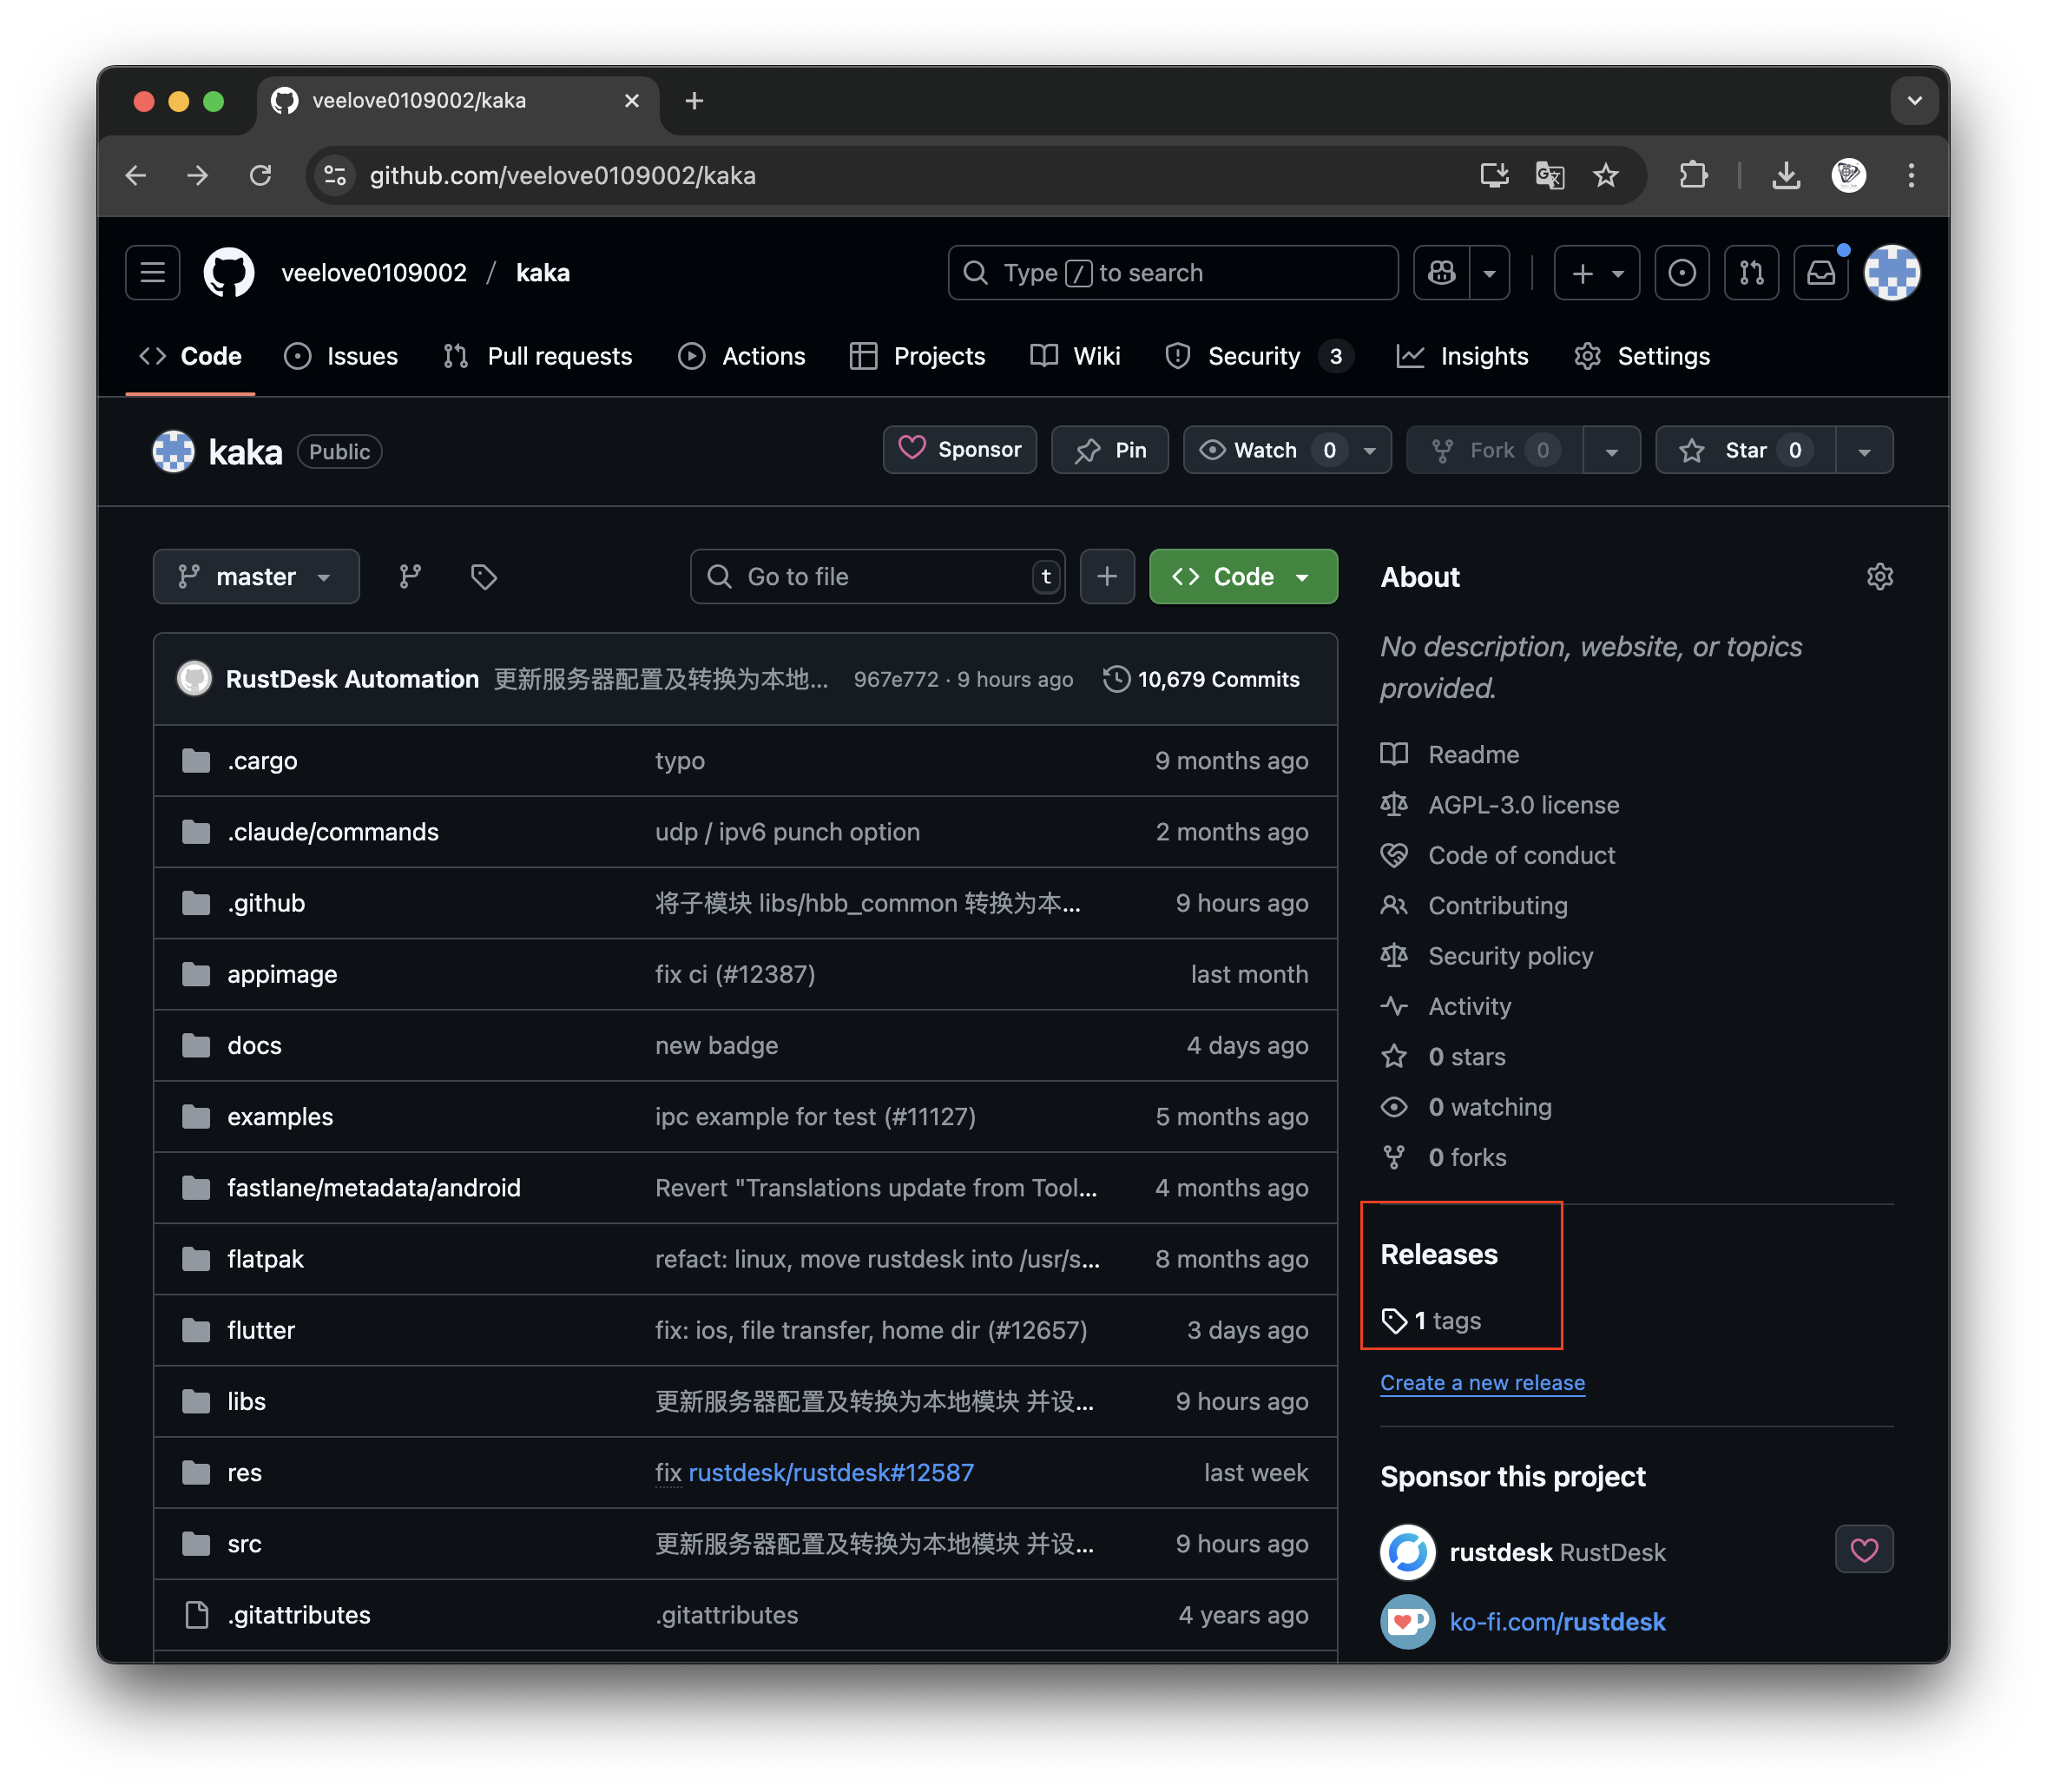
Task: Toggle Watch on this repository
Action: (1265, 451)
